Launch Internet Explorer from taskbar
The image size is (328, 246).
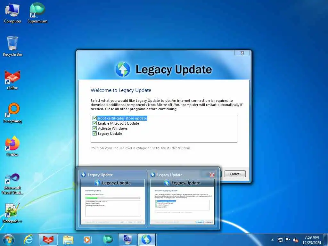[x=29, y=240]
